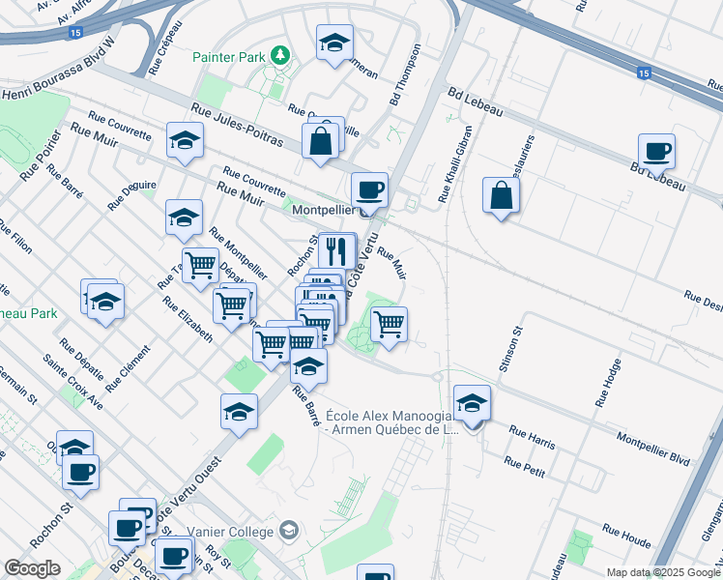Click the Rue Houde street label
Image resolution: width=723 pixels, height=580 pixels.
626,536
